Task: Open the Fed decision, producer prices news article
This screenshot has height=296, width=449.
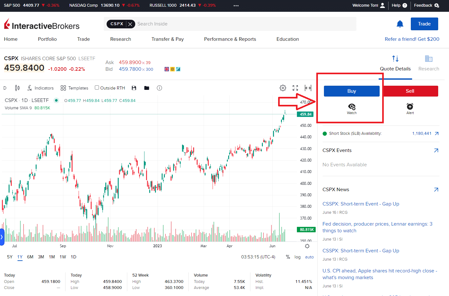Action: (377, 227)
